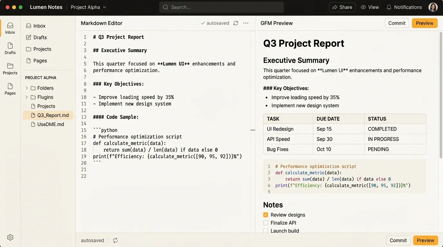Viewport: 443px width, 247px height.
Task: Click the DUE DATE column header
Action: click(339, 119)
